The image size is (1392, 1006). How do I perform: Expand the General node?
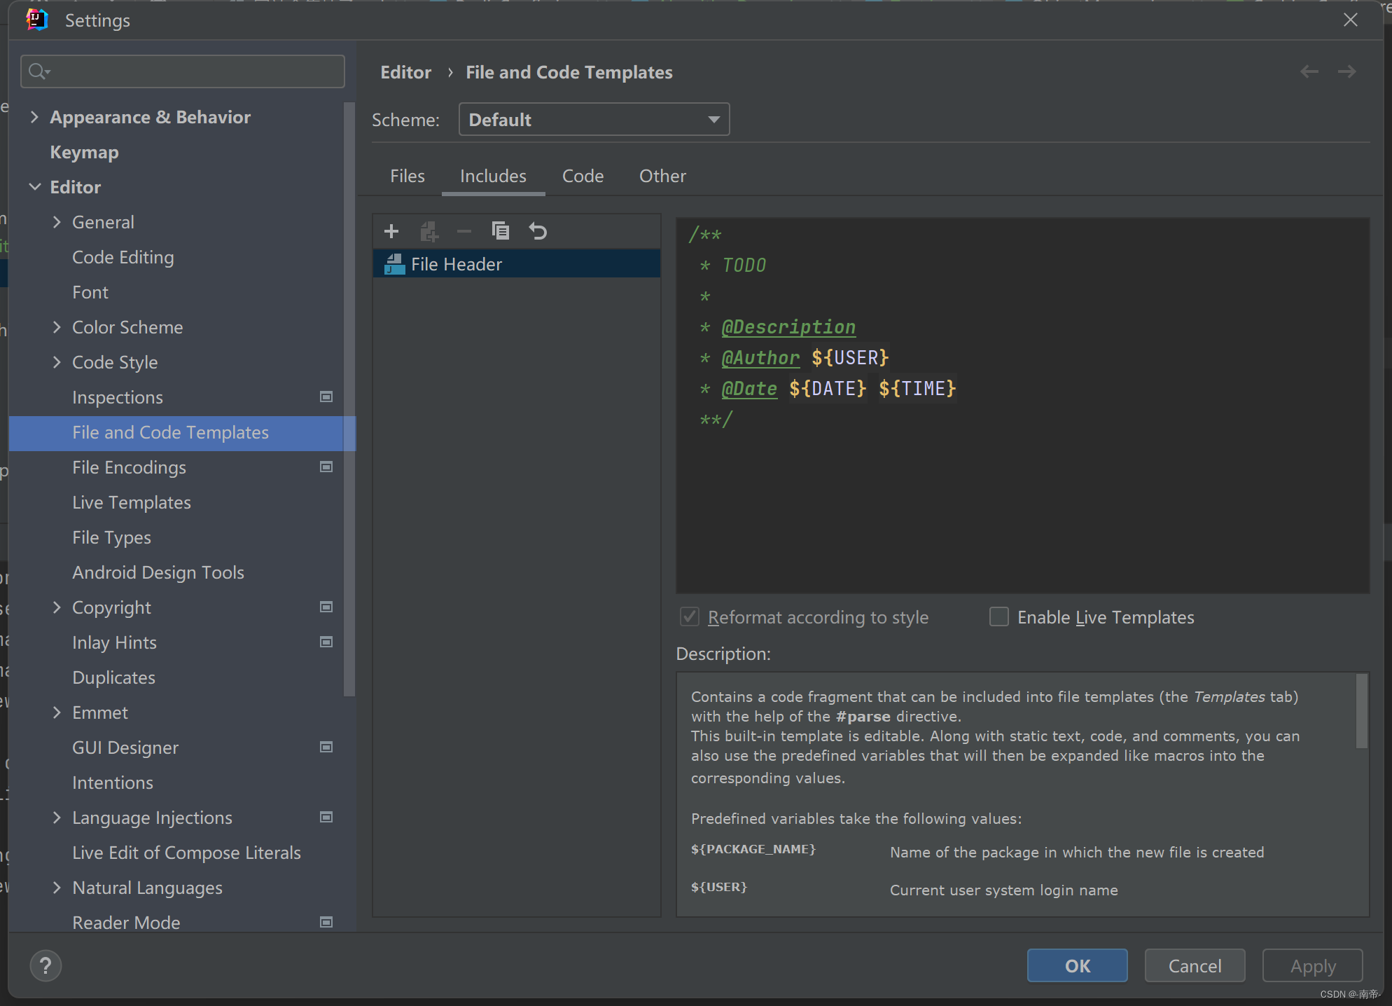[x=57, y=222]
